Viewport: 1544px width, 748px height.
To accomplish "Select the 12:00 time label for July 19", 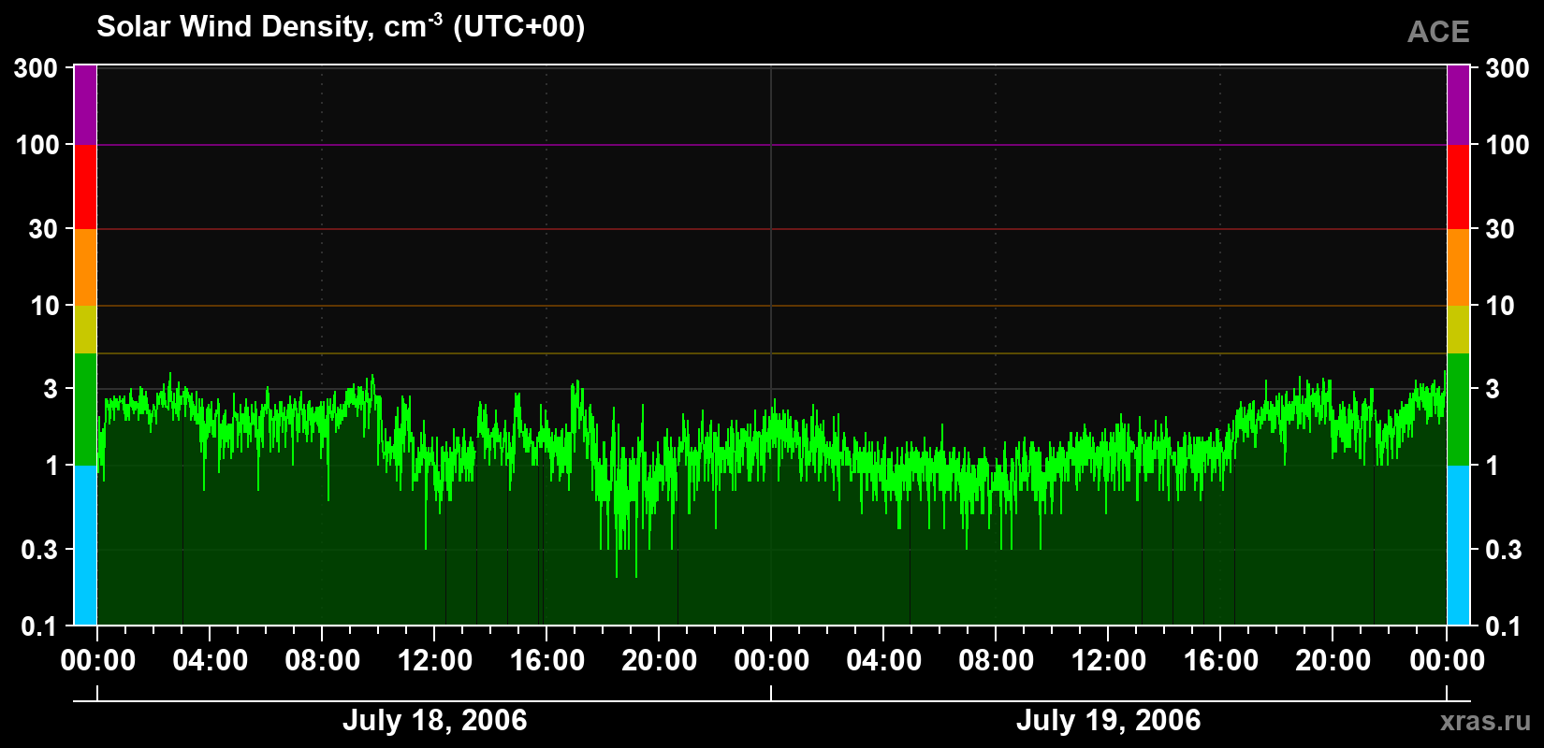I will point(1109,661).
